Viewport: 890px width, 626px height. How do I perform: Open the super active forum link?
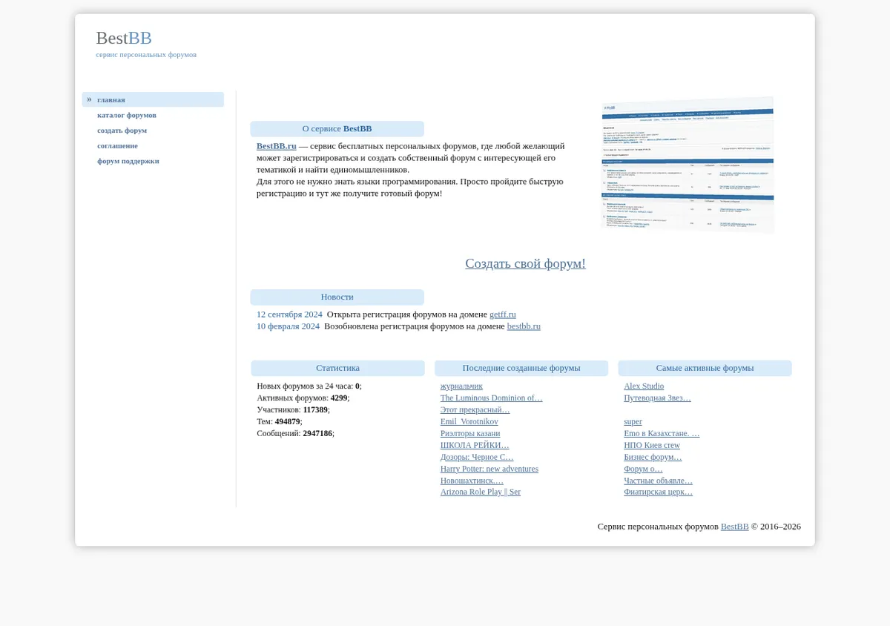coord(633,422)
